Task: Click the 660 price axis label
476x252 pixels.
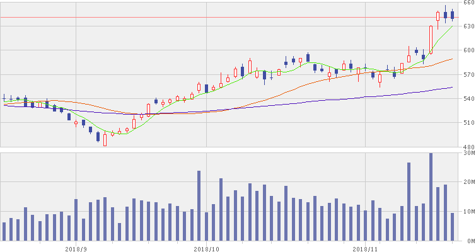Action: 468,3
